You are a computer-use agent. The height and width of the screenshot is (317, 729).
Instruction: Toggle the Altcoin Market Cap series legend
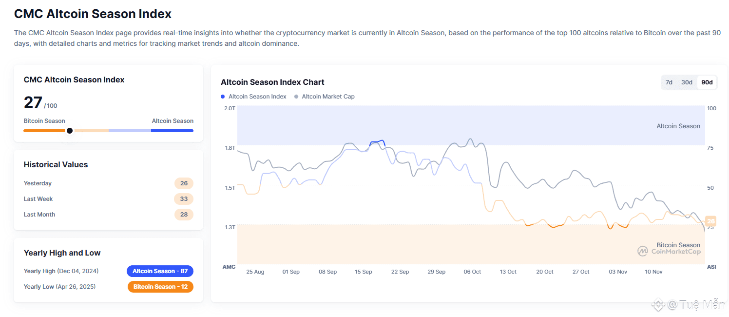click(328, 97)
